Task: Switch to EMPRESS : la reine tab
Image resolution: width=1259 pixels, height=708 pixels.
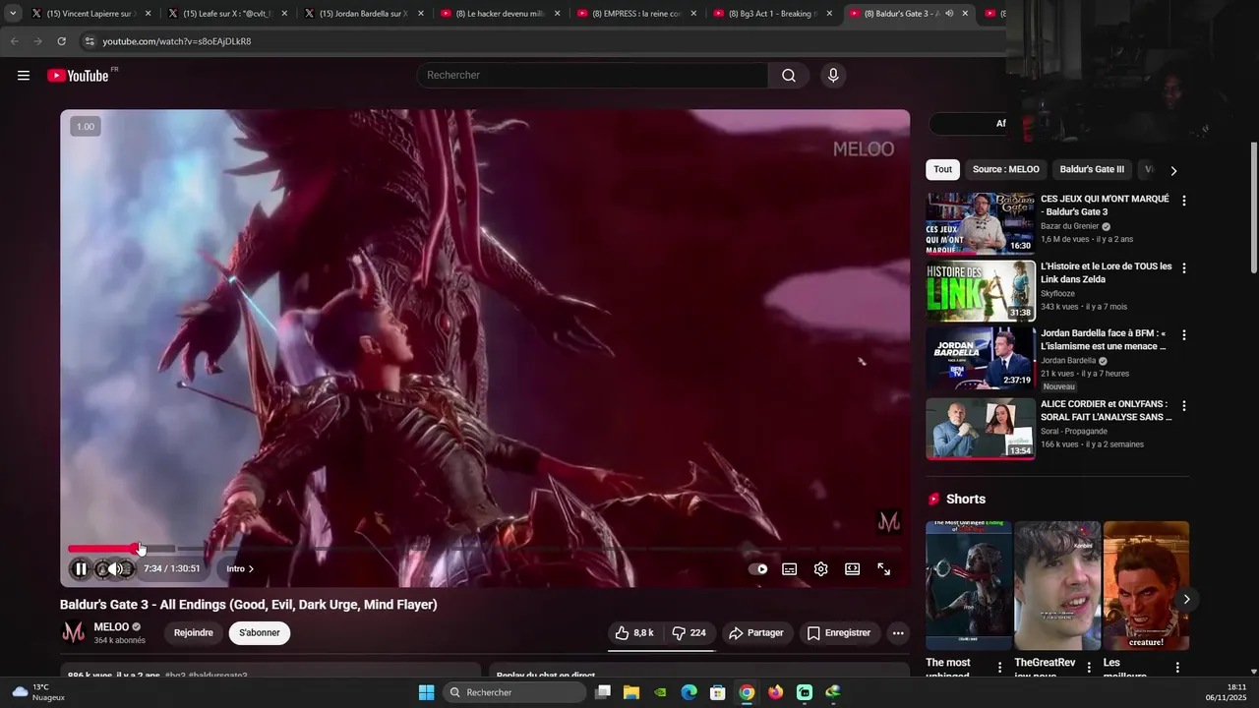Action: [635, 14]
